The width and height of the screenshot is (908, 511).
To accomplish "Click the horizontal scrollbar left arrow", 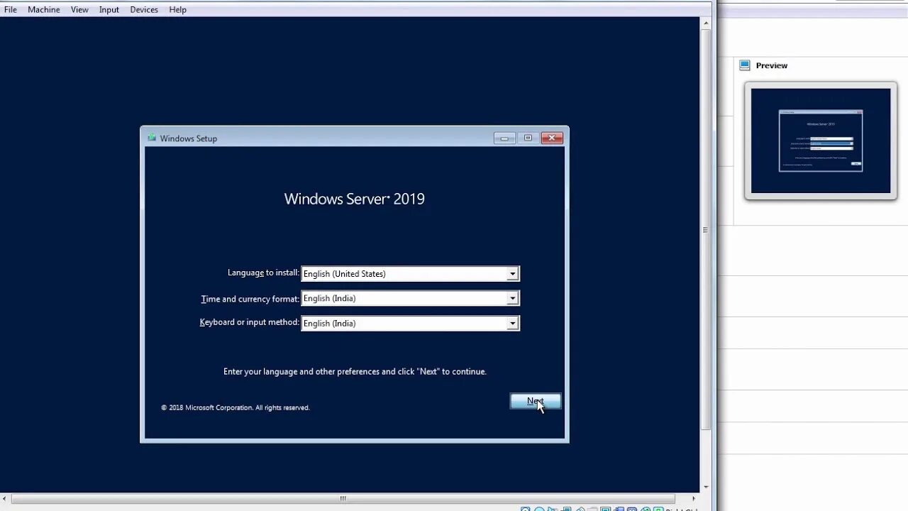I will click(5, 498).
